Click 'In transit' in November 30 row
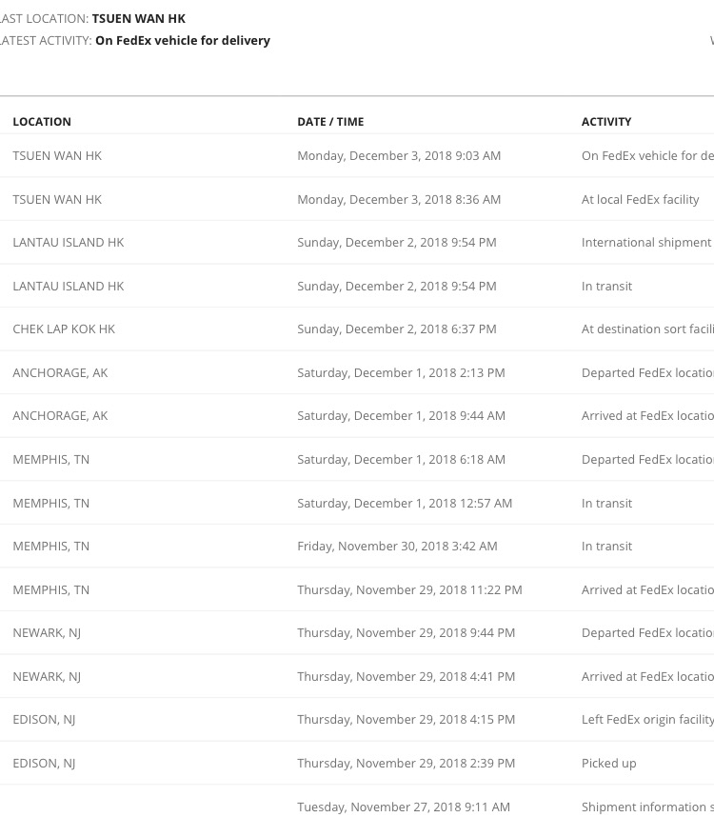Image resolution: width=714 pixels, height=837 pixels. tap(606, 546)
